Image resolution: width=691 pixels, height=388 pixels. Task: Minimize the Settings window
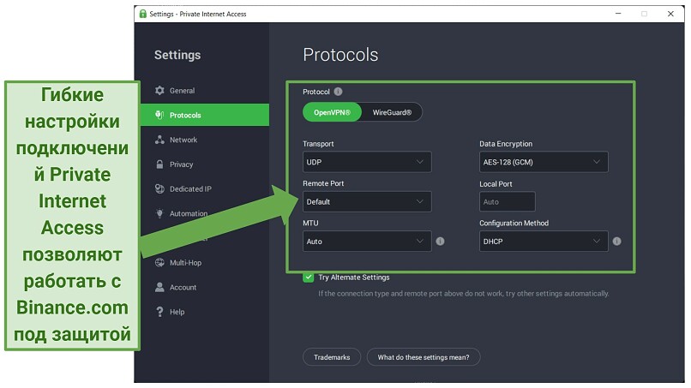point(618,14)
